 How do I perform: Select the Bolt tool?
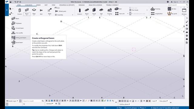(41, 12)
